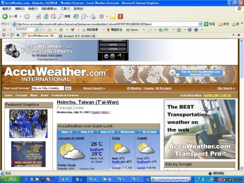This screenshot has height=183, width=244.
Task: Open the File (檔案) menu
Action: pos(7,9)
